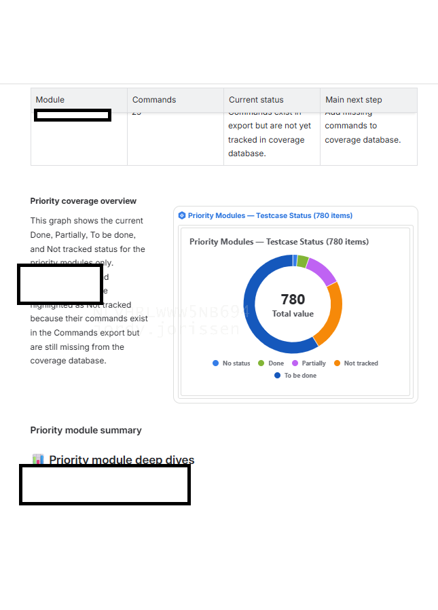The height and width of the screenshot is (610, 438).
Task: Click the 780 Total value donut center
Action: [293, 305]
